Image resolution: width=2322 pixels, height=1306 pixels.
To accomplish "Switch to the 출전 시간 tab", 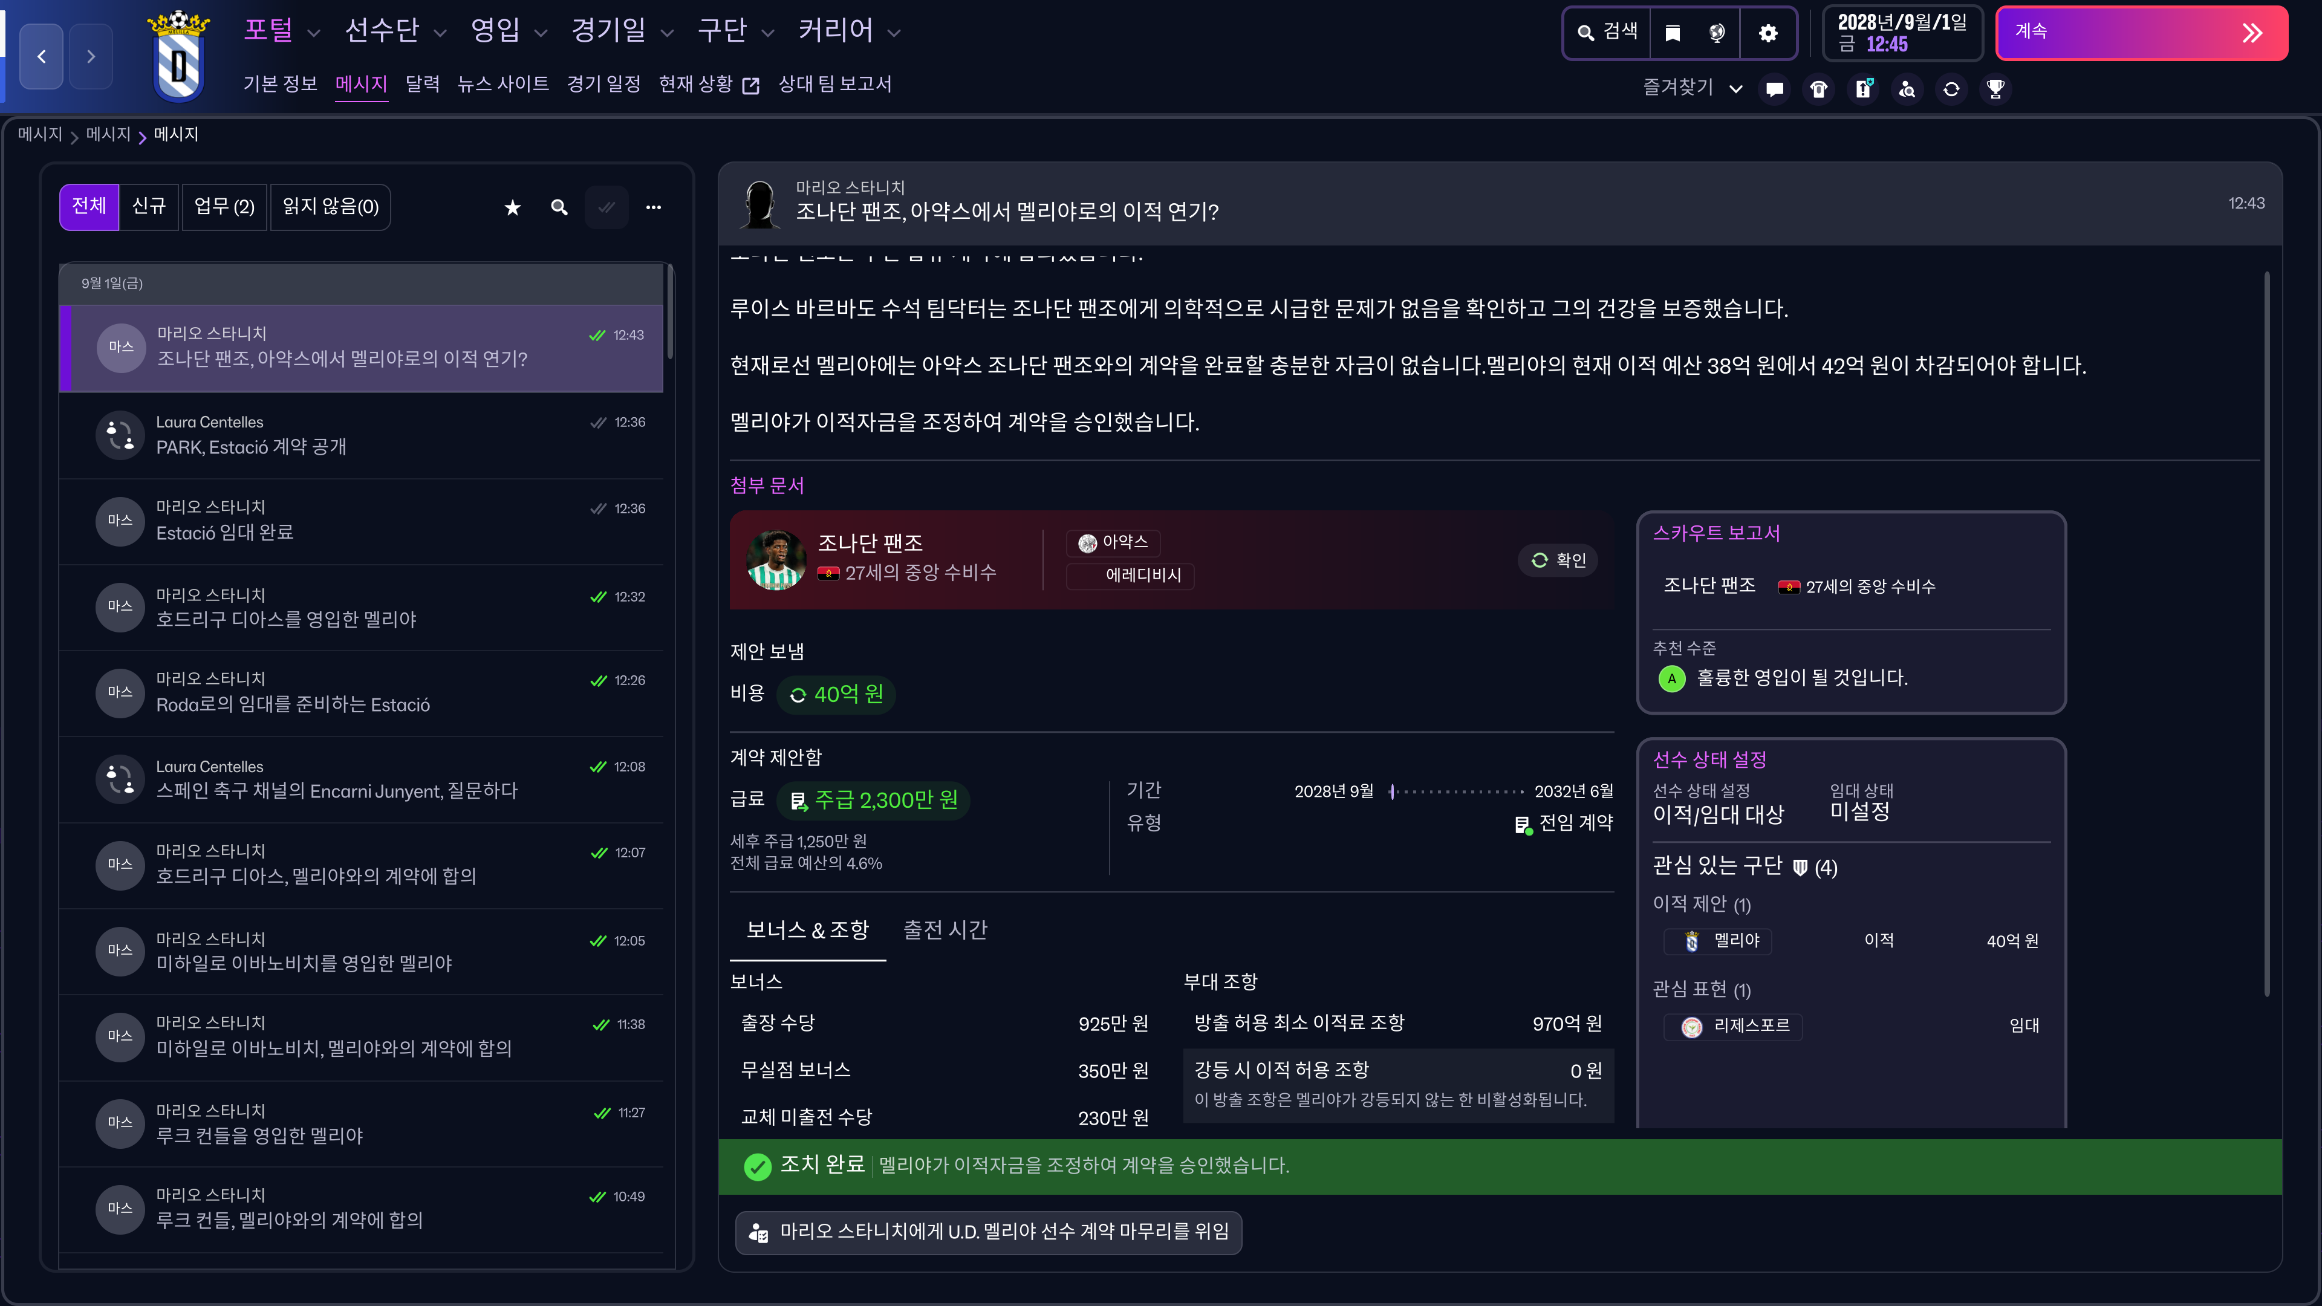I will (x=945, y=930).
